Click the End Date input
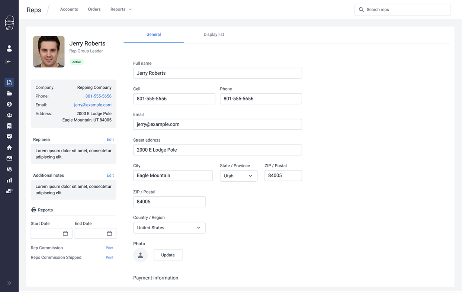Image resolution: width=462 pixels, height=294 pixels. coord(96,233)
